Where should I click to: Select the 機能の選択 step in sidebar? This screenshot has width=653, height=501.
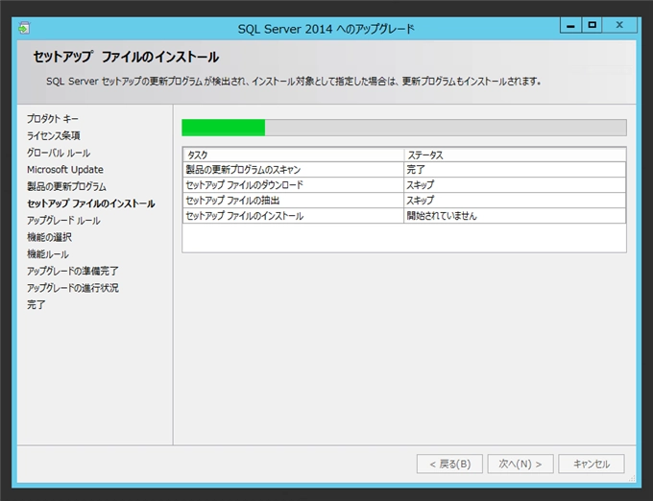[49, 237]
